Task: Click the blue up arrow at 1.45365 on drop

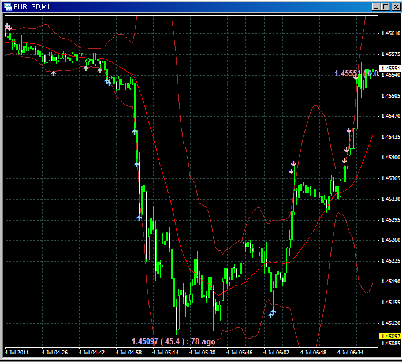Action: click(137, 164)
